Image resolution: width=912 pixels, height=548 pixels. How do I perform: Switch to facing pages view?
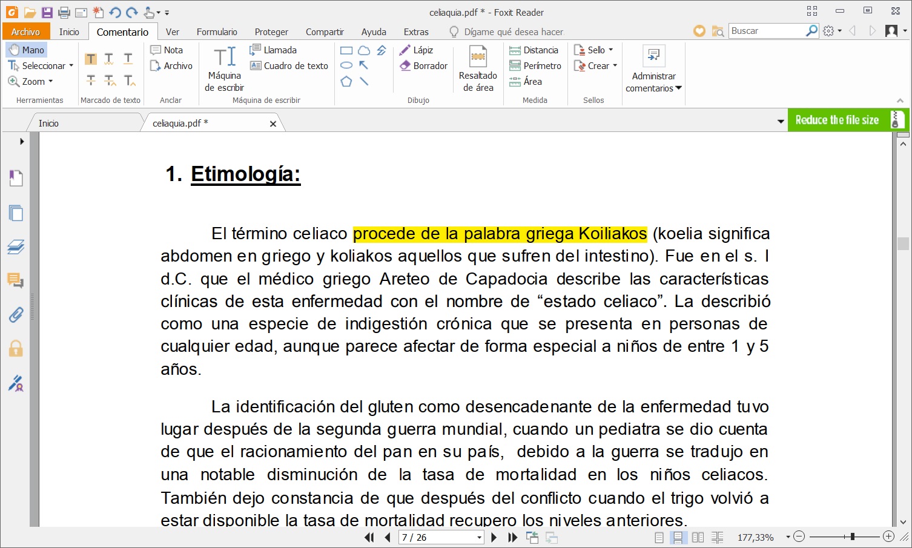tap(698, 537)
